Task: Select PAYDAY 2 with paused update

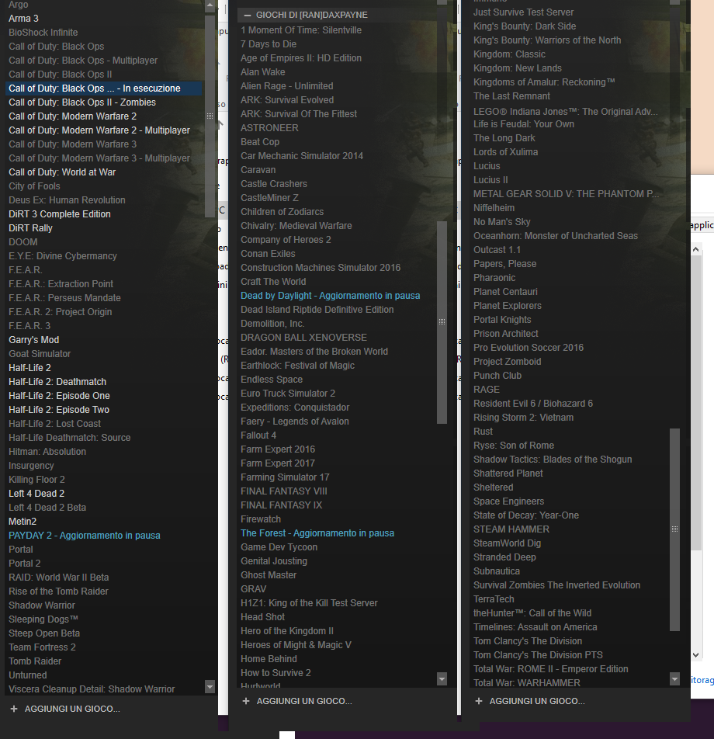Action: click(85, 536)
